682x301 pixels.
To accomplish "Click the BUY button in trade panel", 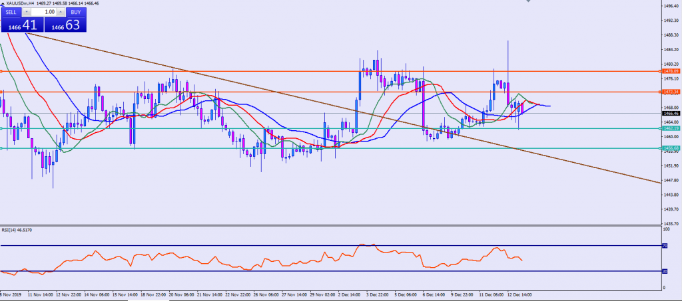I will click(x=75, y=12).
